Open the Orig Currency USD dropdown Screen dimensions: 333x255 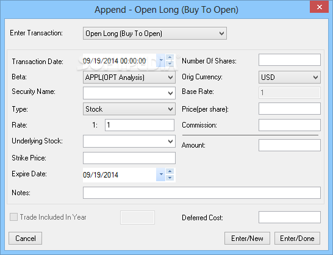pos(290,77)
